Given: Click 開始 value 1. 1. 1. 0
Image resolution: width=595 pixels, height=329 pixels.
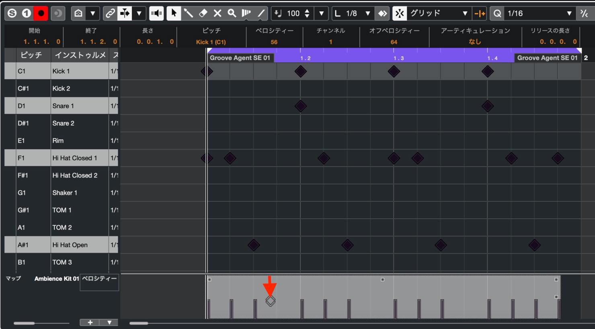Looking at the screenshot, I should point(42,42).
